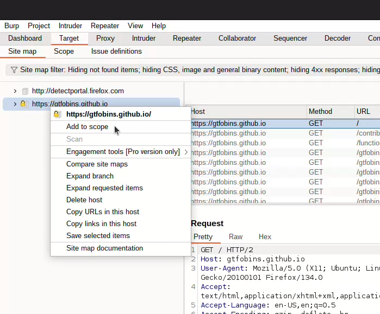This screenshot has height=314, width=380.
Task: Switch request view to Raw tab
Action: point(235,237)
